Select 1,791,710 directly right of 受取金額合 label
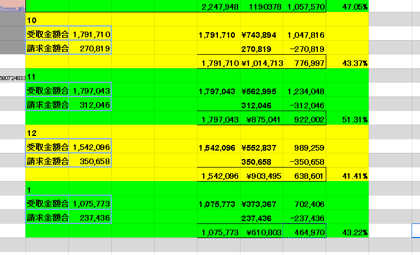 click(90, 34)
